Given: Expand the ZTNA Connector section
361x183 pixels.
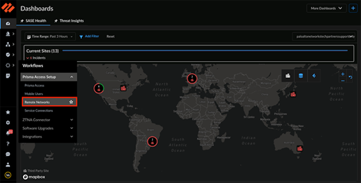Looking at the screenshot, I should click(x=71, y=120).
